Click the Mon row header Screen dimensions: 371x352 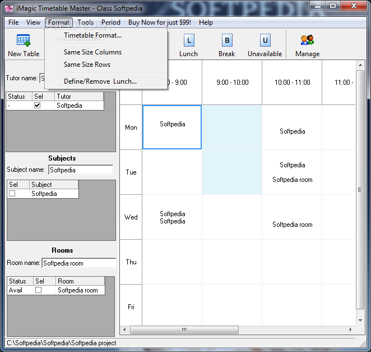[131, 127]
